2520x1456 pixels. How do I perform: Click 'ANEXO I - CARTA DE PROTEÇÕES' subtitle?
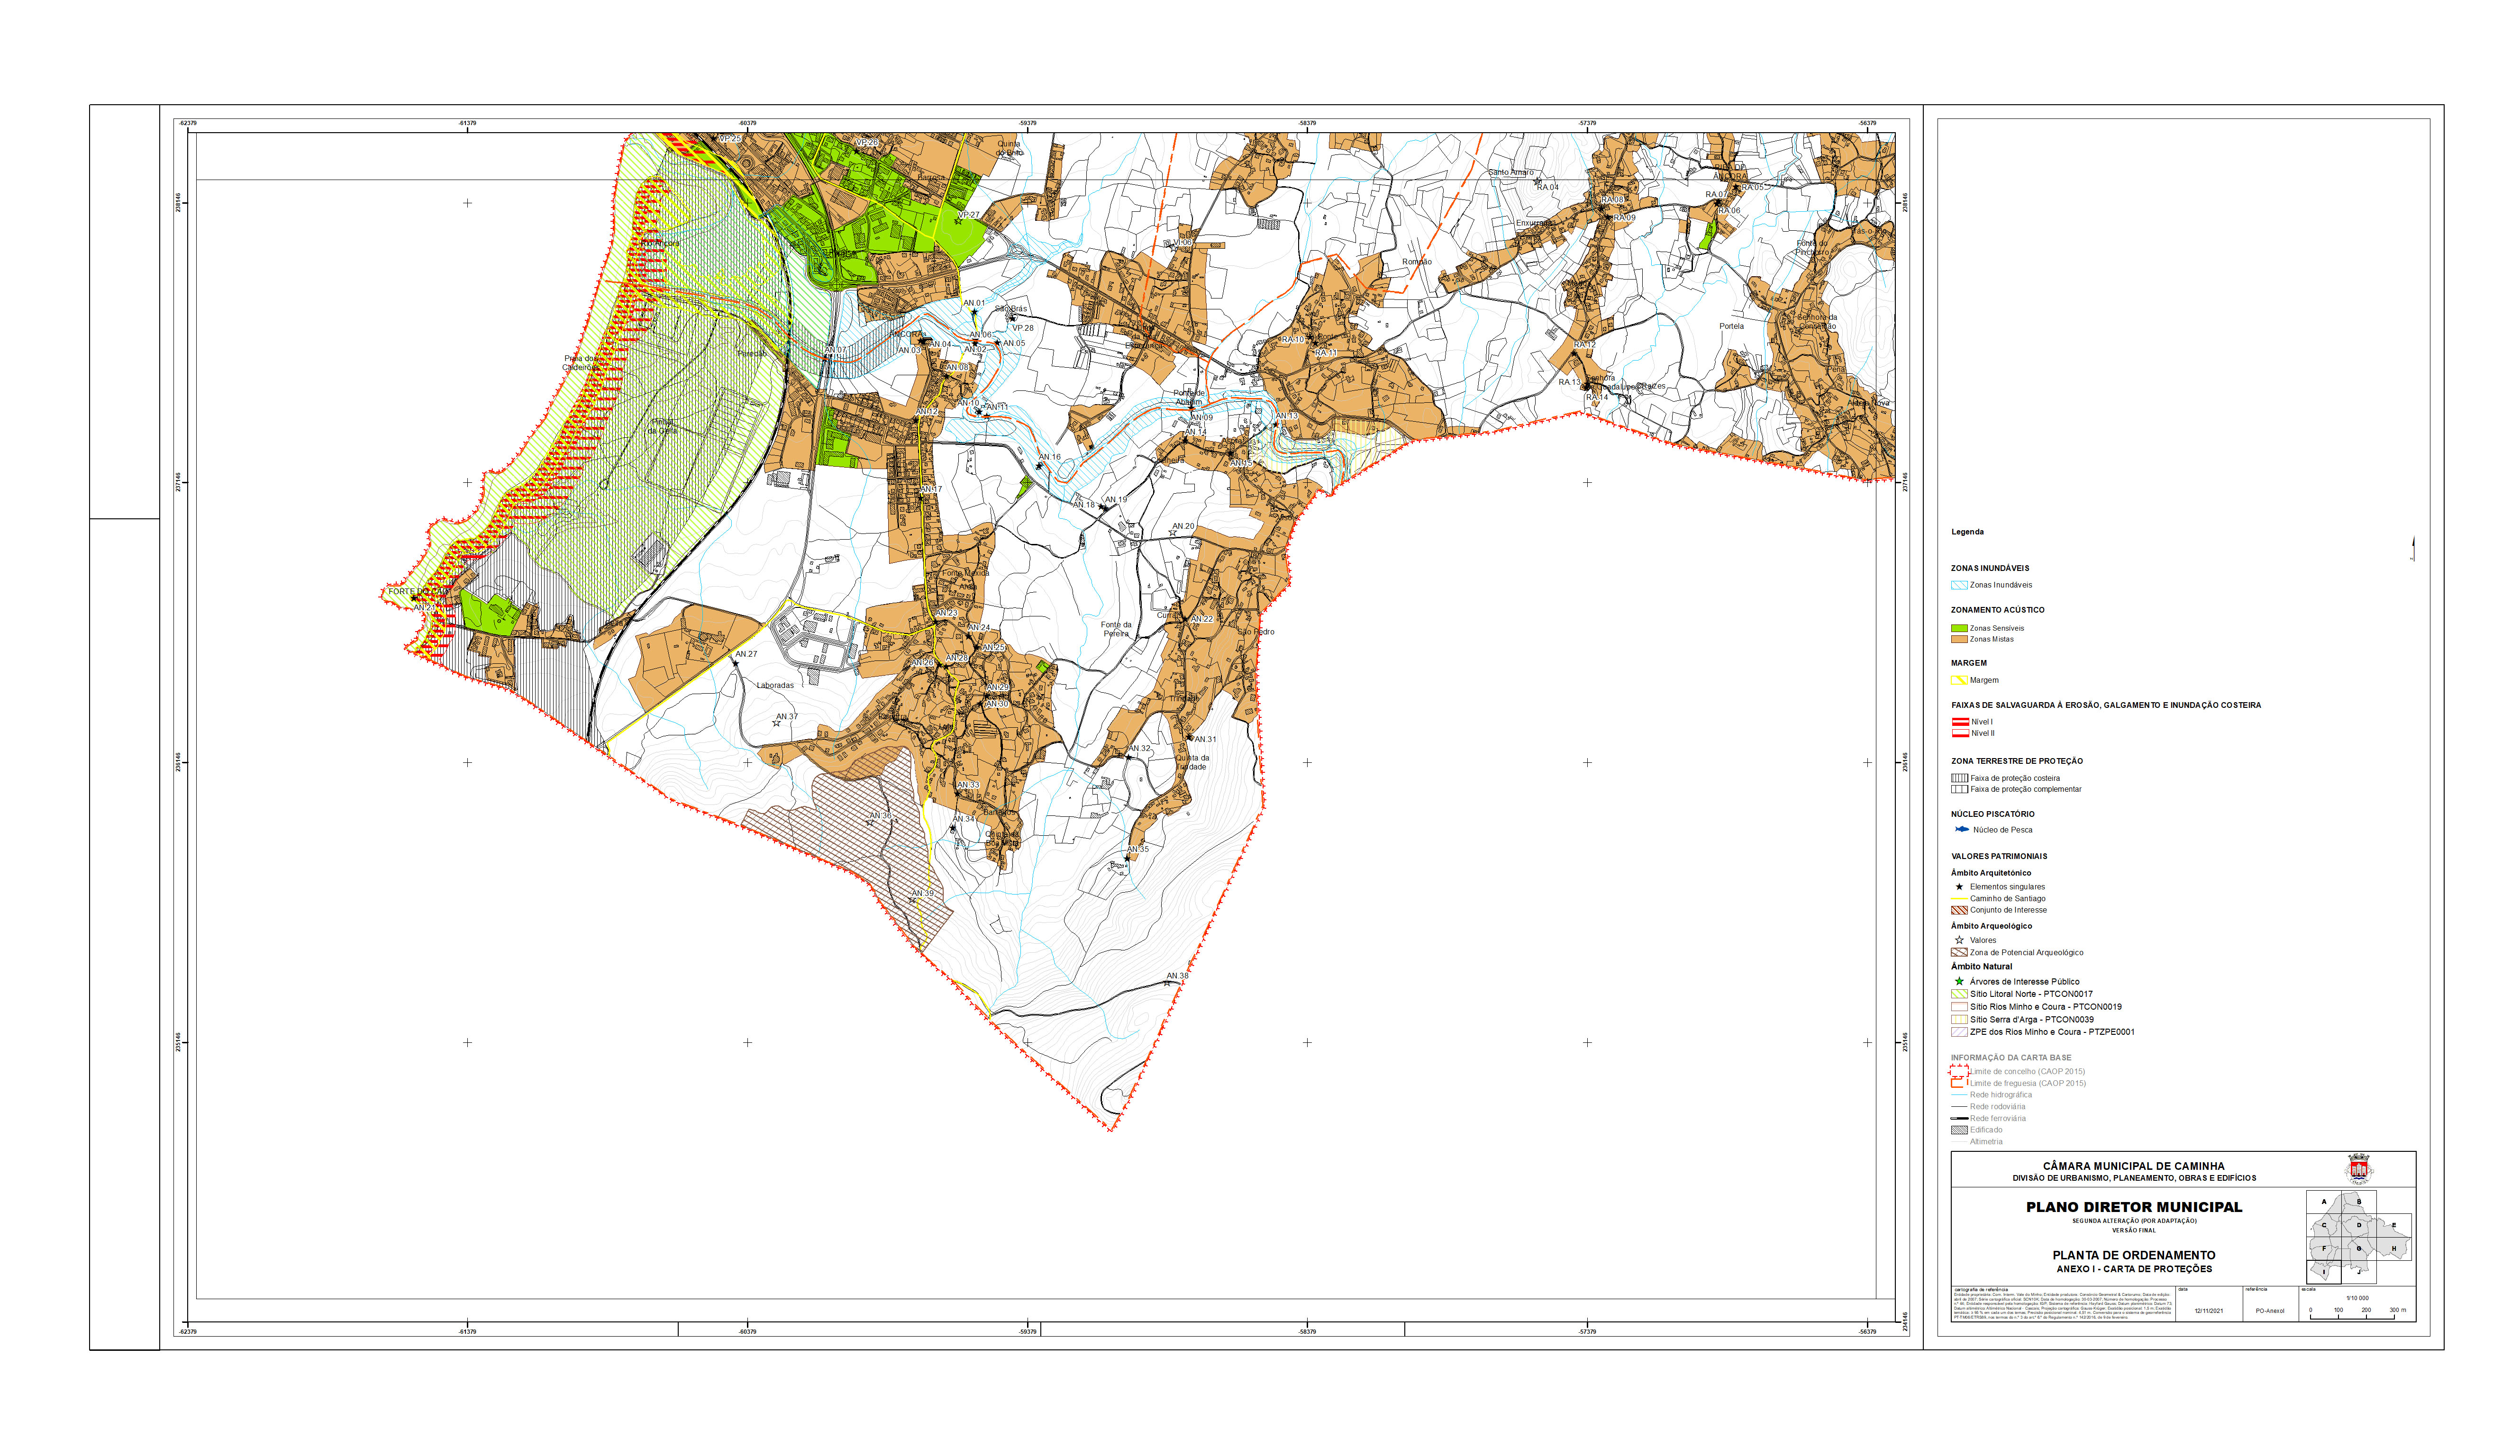tap(2134, 1269)
